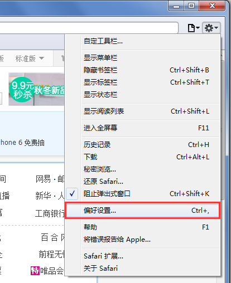Screen dimensions: 231x283
Task: Choose 自定工具栏... from the menu
Action: coord(143,41)
